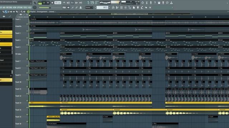Toggle loop recording icon
The width and height of the screenshot is (229, 128).
pyautogui.click(x=81, y=3)
